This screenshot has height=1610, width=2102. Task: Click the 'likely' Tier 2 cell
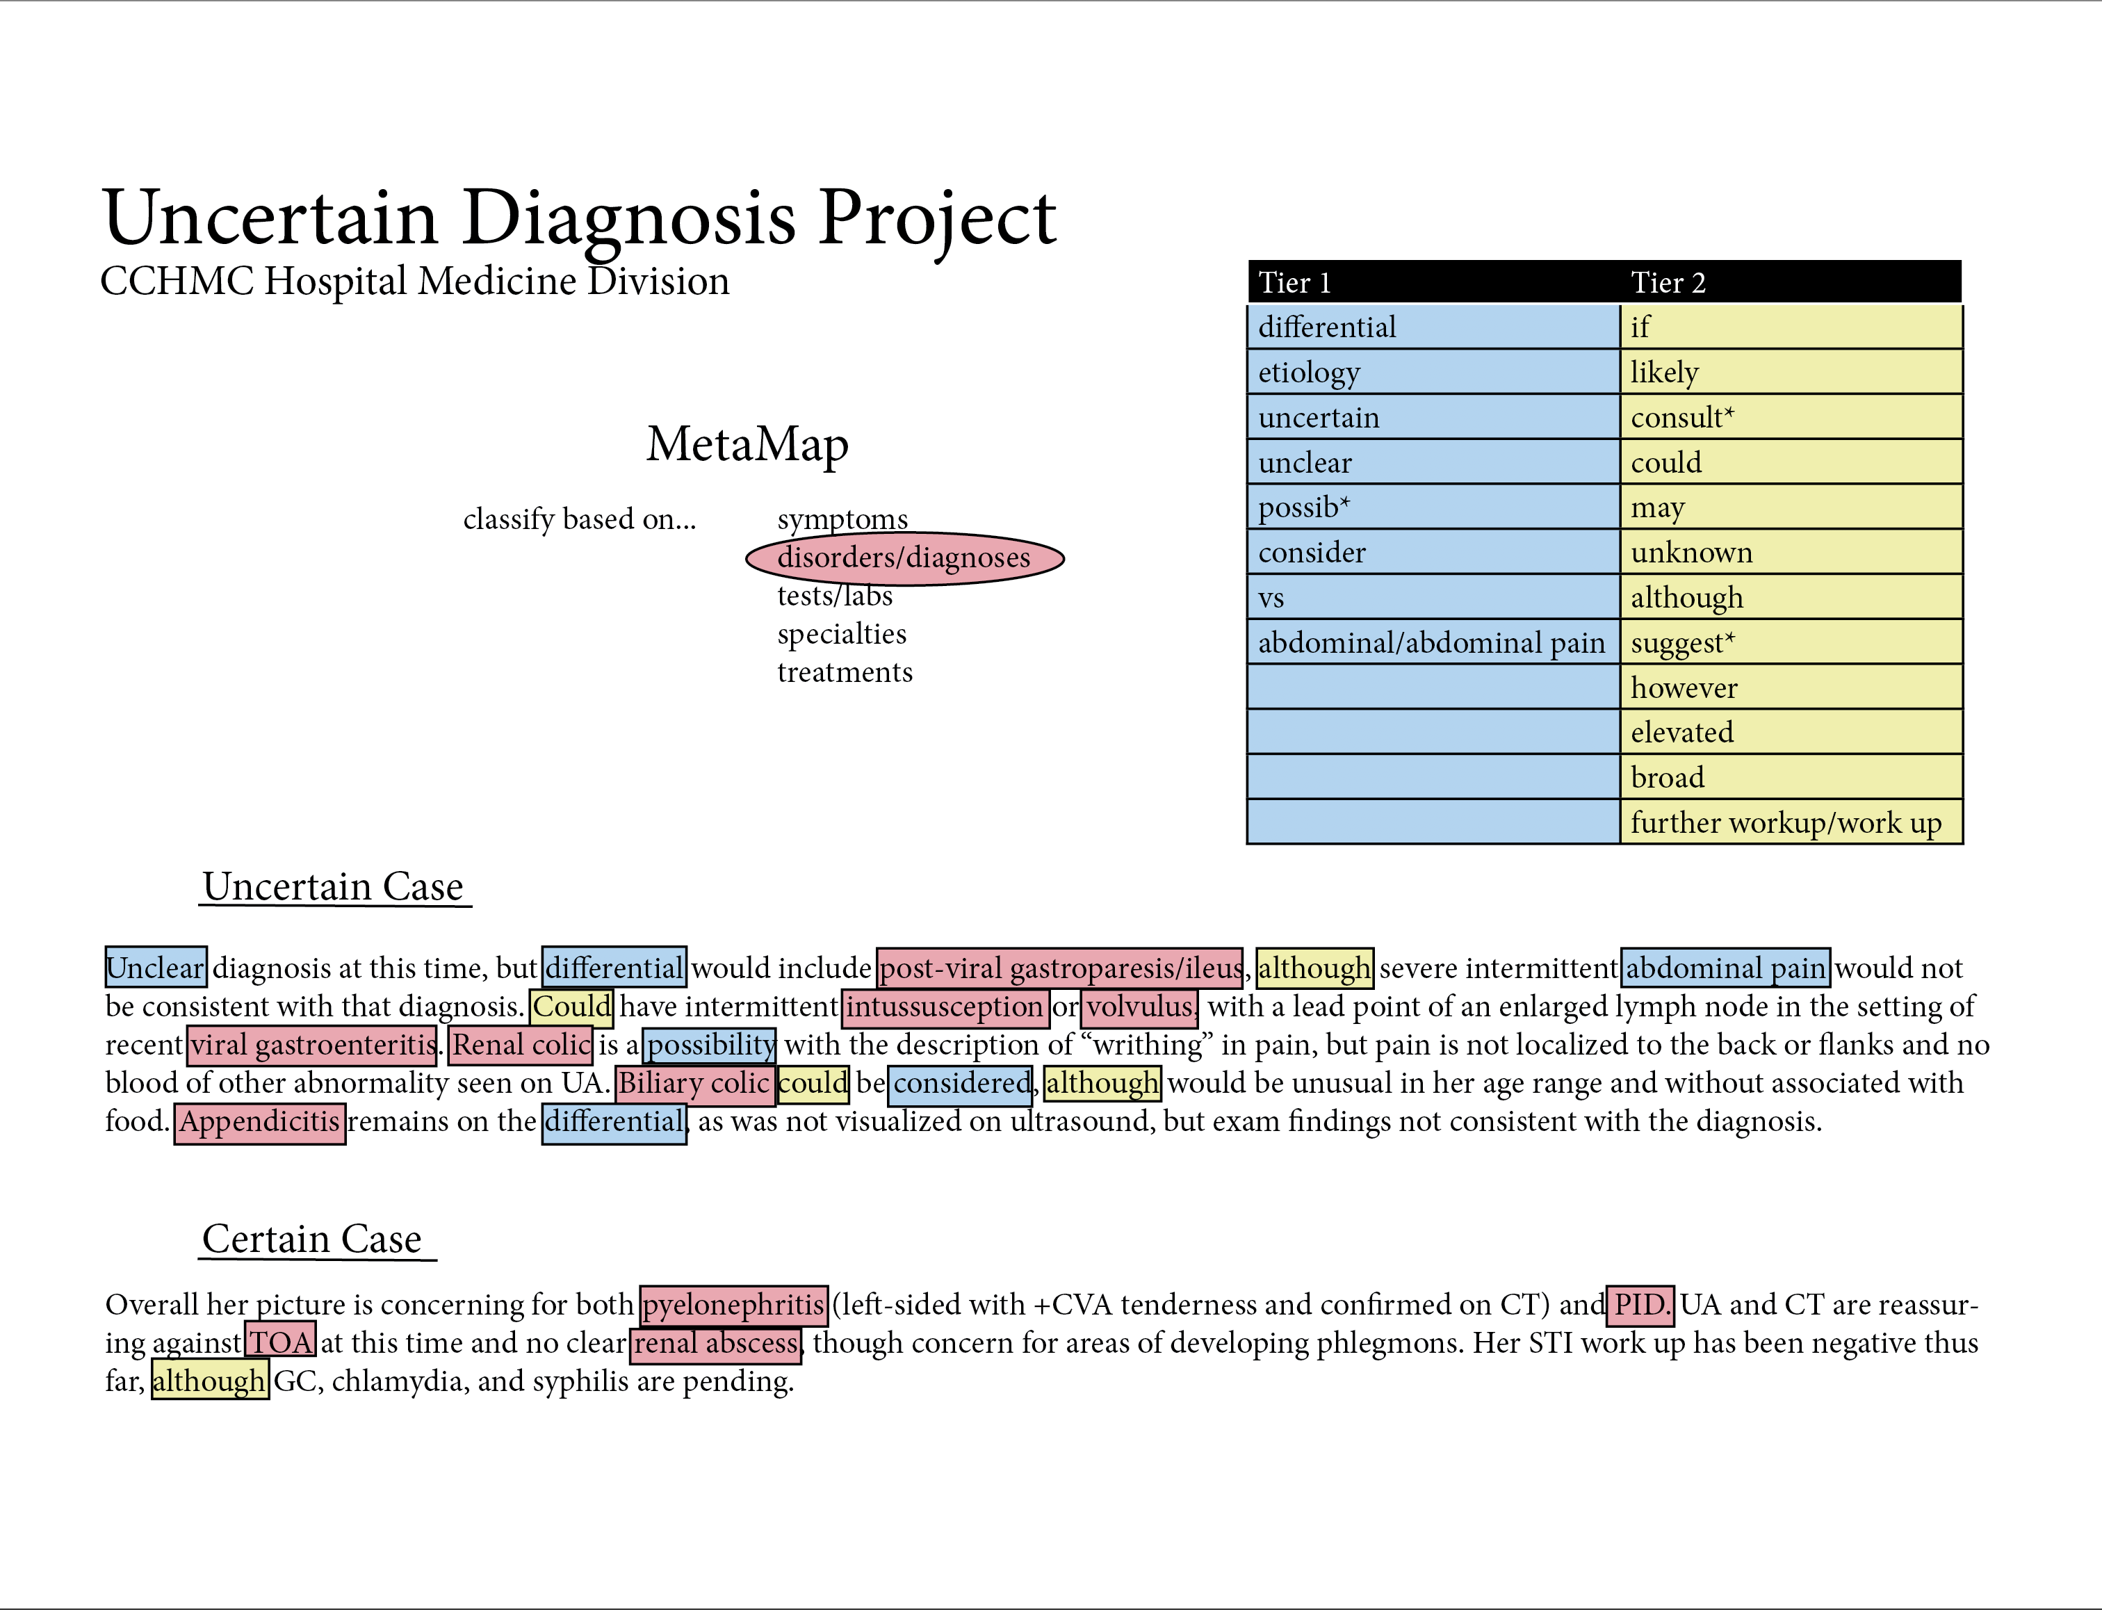(x=1791, y=372)
